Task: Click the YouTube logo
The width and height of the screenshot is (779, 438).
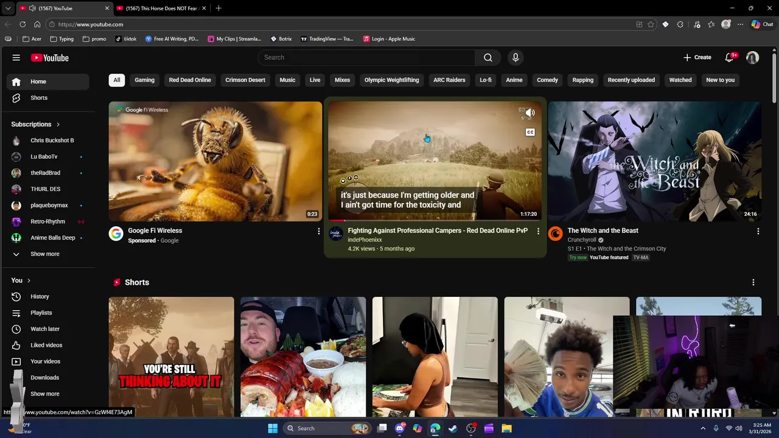Action: point(50,58)
